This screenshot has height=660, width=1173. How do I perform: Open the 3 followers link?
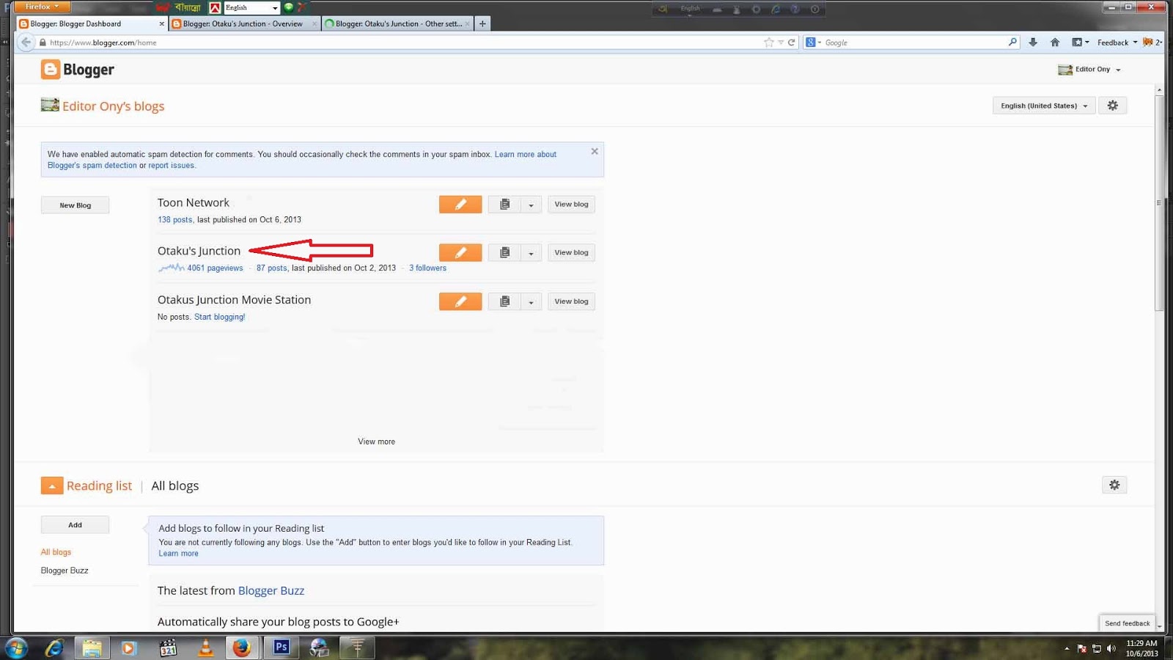click(x=427, y=268)
